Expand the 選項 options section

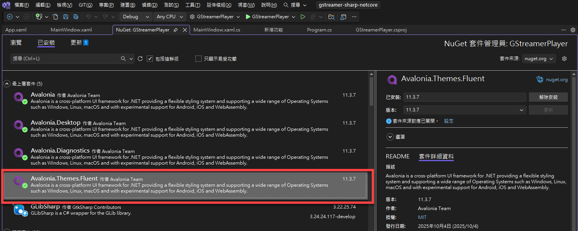(390, 137)
